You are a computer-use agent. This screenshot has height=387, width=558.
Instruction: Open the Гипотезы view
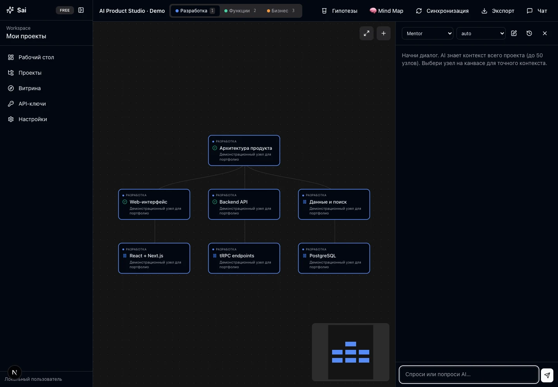click(x=339, y=11)
